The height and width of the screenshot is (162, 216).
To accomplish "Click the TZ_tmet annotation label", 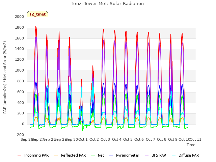I will coord(37,14).
